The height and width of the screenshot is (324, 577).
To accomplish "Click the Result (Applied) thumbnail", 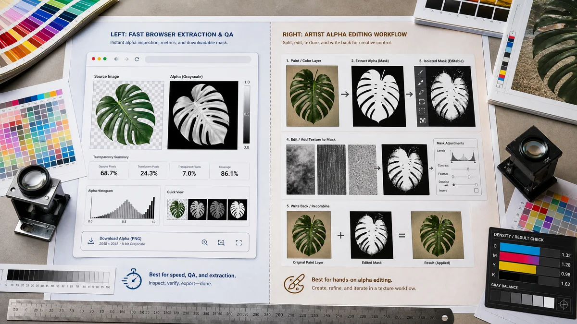I will (438, 235).
